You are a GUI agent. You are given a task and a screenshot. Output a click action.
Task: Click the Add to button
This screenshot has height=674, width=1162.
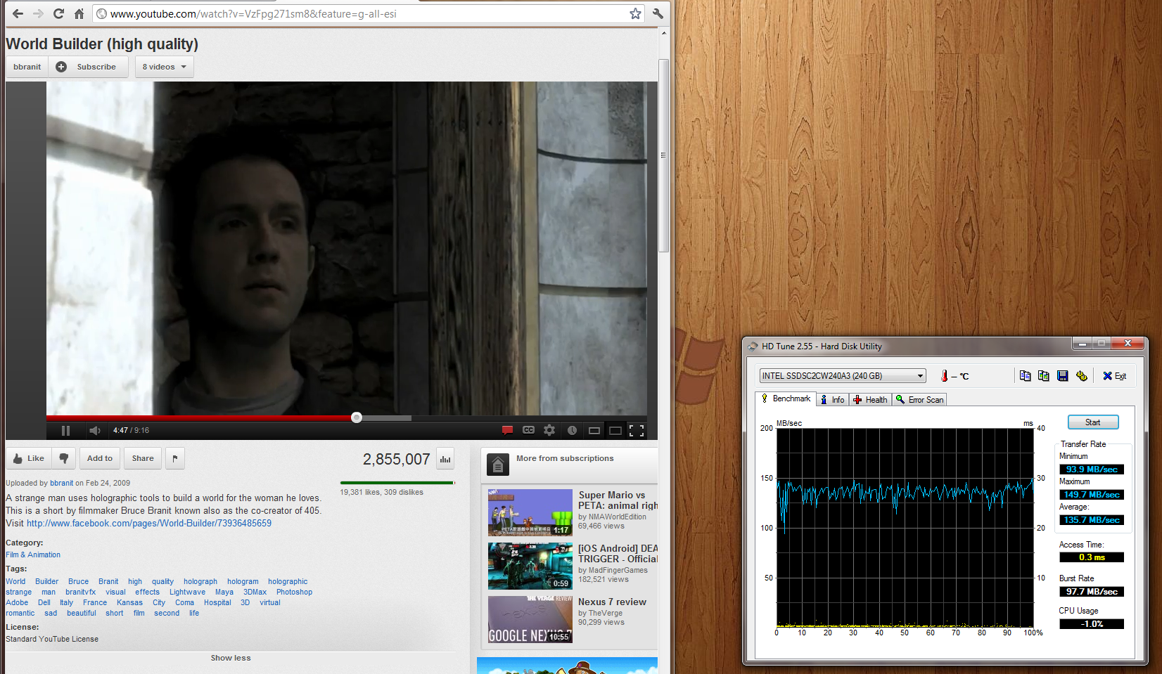(x=99, y=458)
